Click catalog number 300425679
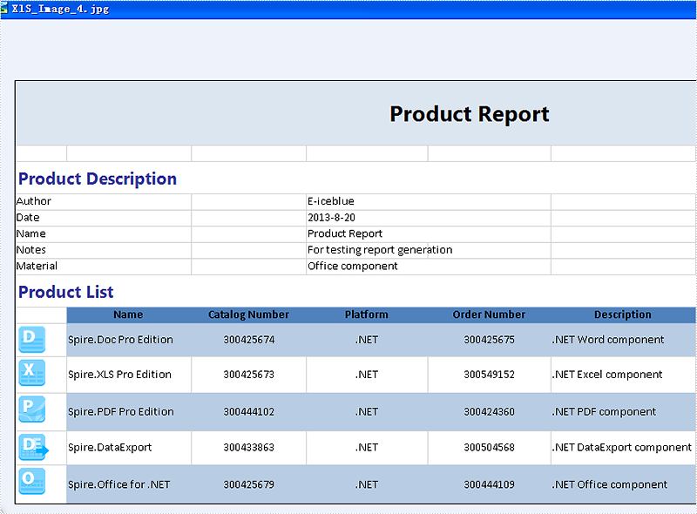Image resolution: width=697 pixels, height=514 pixels. tap(249, 484)
